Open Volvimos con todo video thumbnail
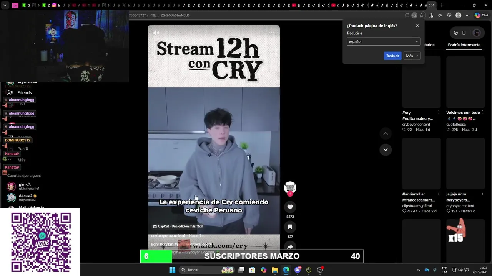 click(465, 82)
